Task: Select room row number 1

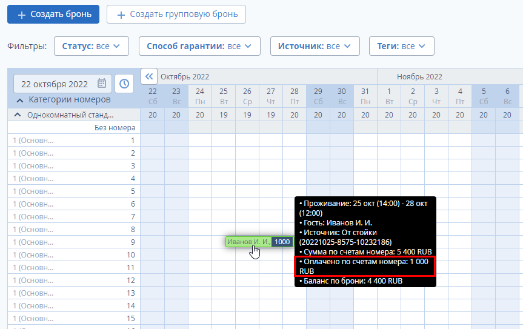Action: point(74,141)
